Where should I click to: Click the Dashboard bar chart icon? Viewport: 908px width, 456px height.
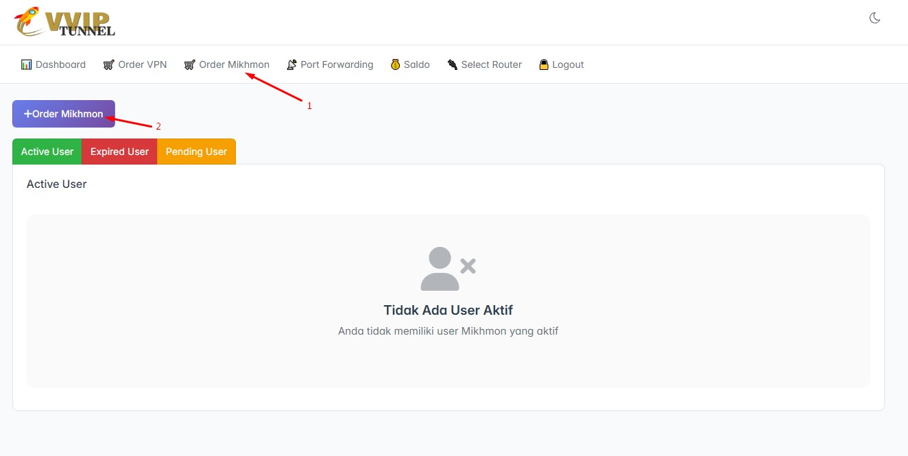(x=27, y=64)
